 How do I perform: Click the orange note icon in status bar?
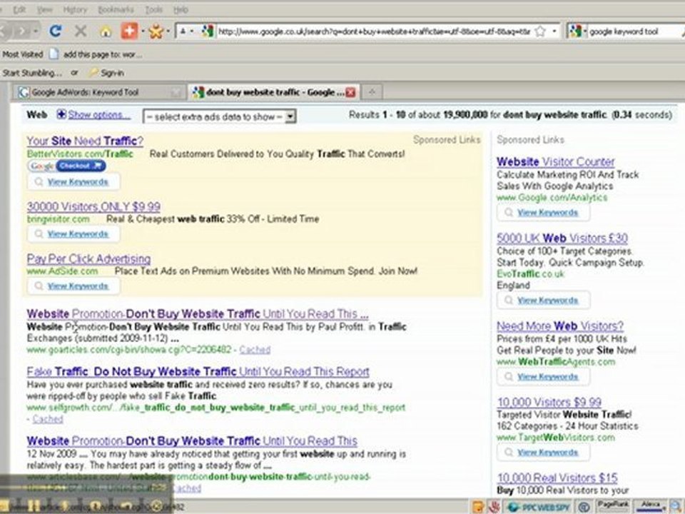tap(478, 507)
